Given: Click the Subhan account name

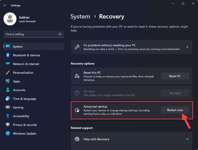Looking at the screenshot, I should point(24,18).
